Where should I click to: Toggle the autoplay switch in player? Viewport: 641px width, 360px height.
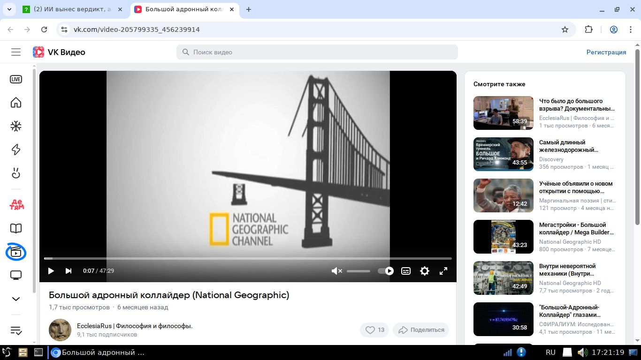click(386, 271)
